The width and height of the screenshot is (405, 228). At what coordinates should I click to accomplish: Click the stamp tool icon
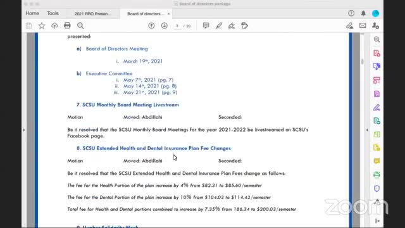244,25
